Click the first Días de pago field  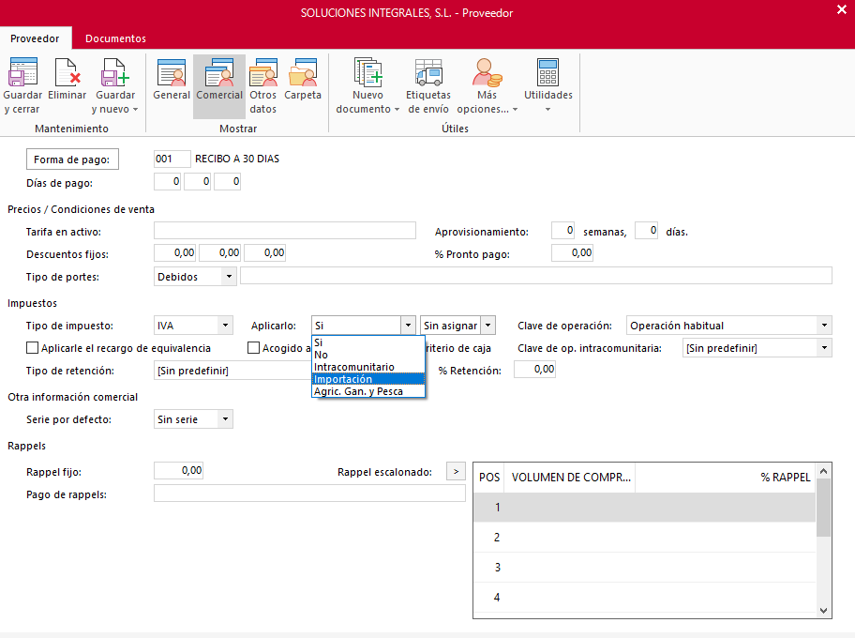168,181
